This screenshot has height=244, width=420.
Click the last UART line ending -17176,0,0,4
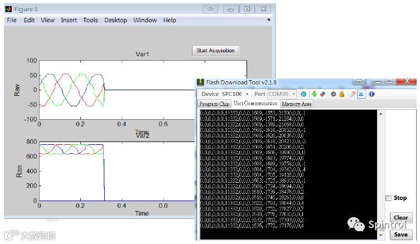(252, 226)
